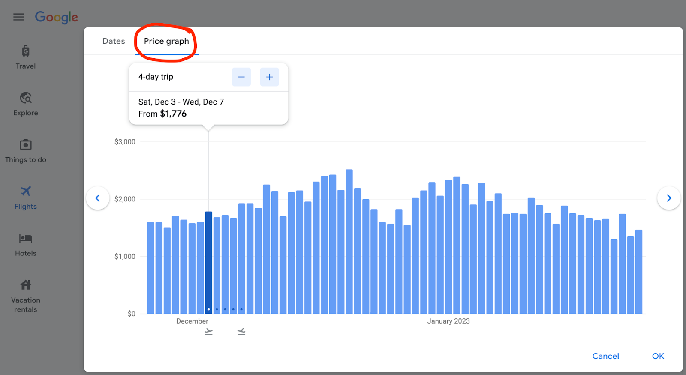686x375 pixels.
Task: Select the highlighted Dec 3 departure bar
Action: click(208, 263)
